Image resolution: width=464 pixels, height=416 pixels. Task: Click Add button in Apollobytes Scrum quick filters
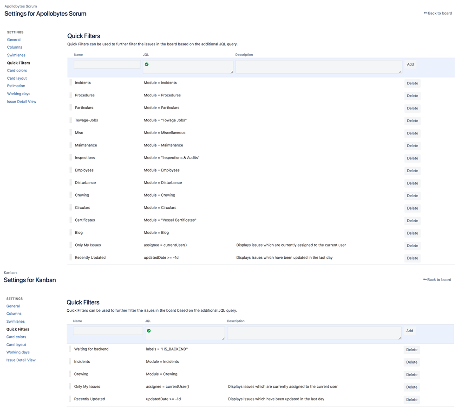point(411,64)
